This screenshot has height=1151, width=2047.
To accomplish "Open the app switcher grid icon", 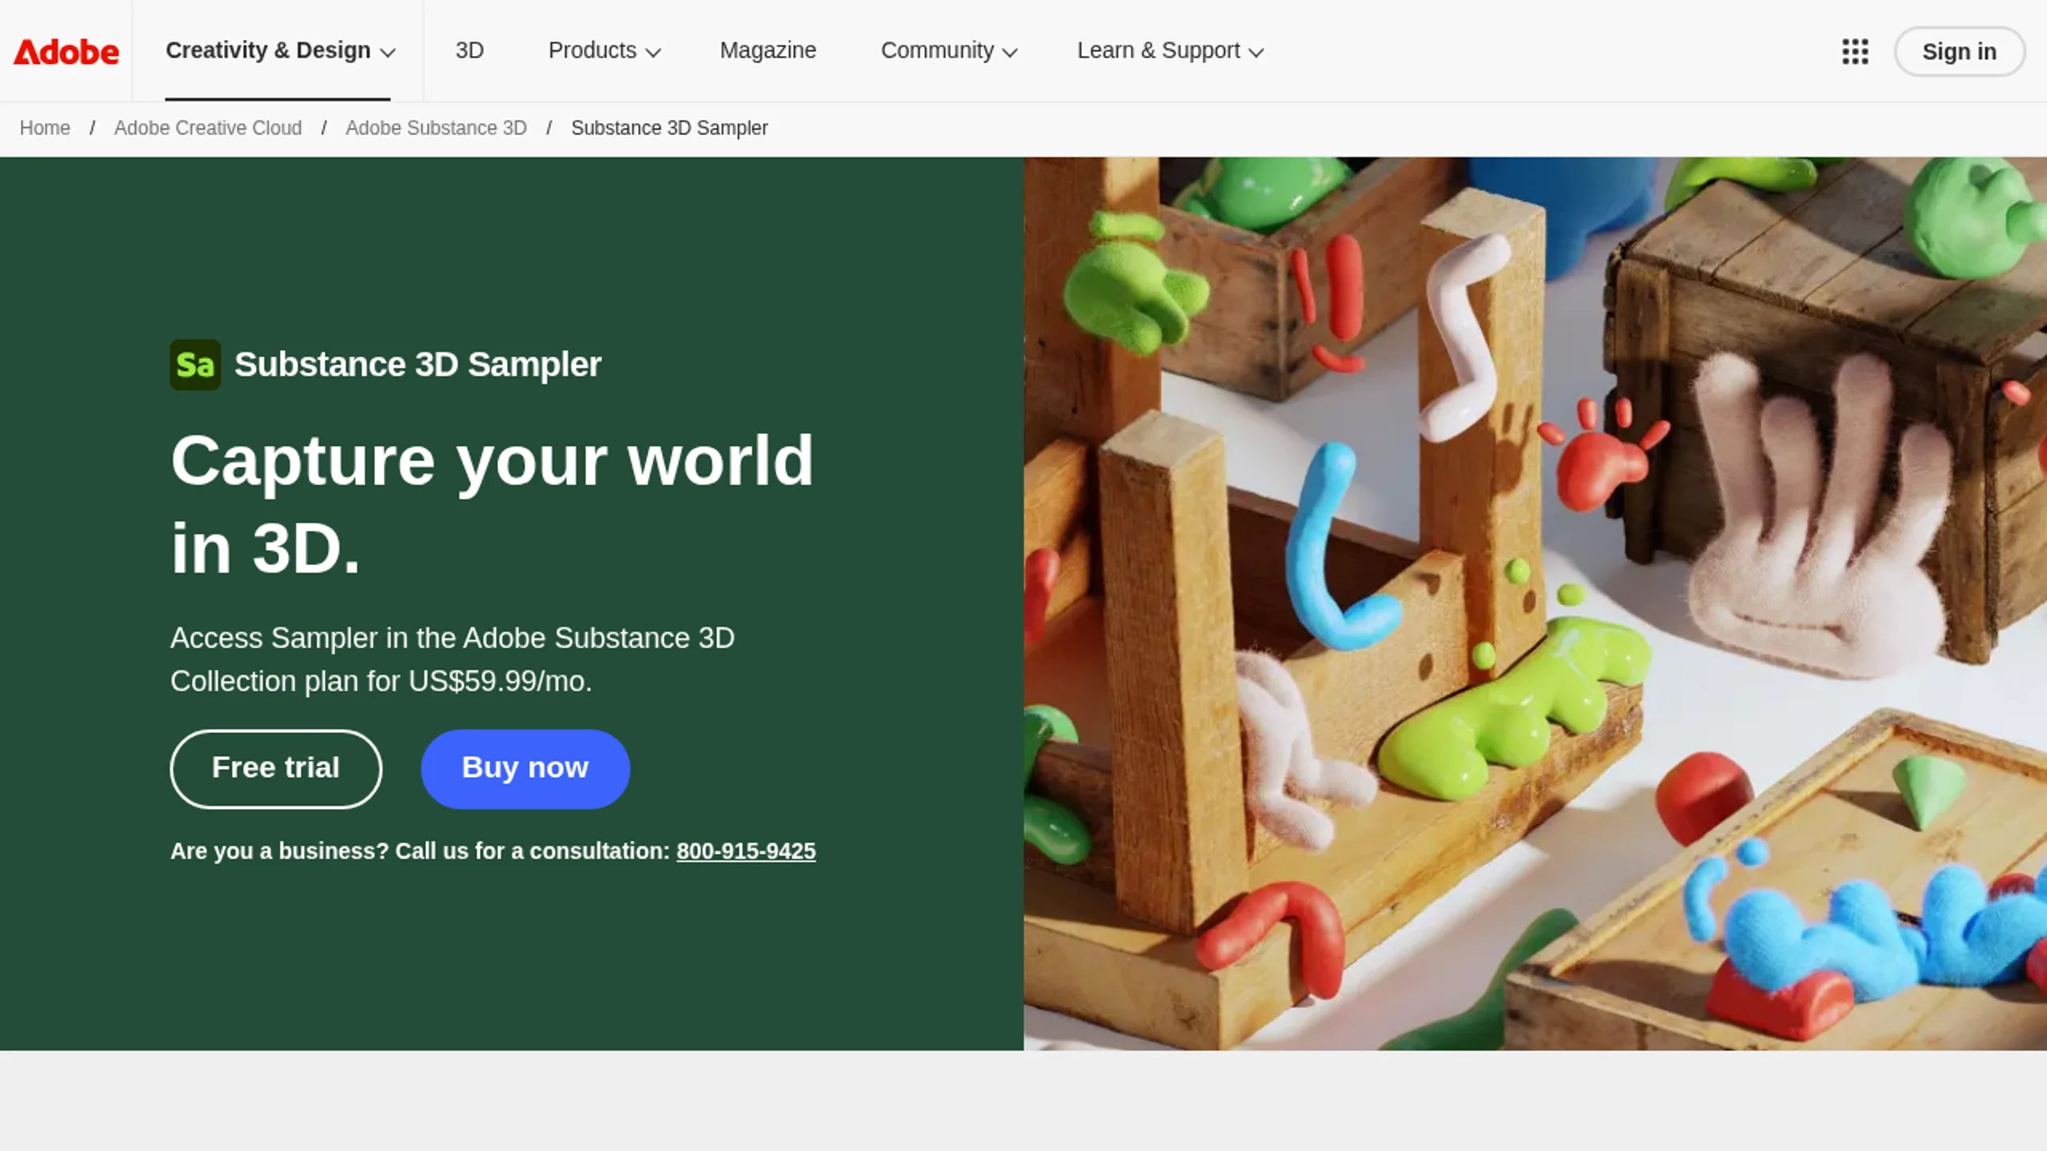I will (1855, 52).
